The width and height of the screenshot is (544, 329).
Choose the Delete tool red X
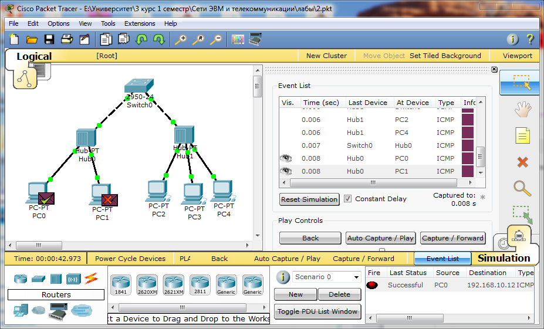[x=522, y=162]
